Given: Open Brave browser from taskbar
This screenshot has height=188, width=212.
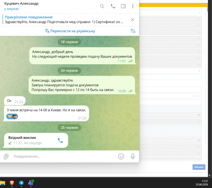Looking at the screenshot, I should tap(12, 183).
